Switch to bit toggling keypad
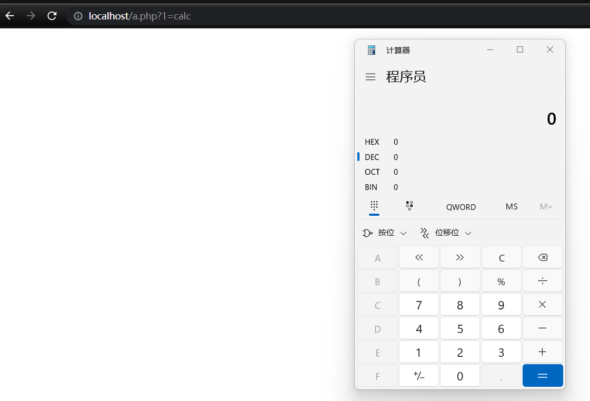This screenshot has width=590, height=401. coord(409,206)
